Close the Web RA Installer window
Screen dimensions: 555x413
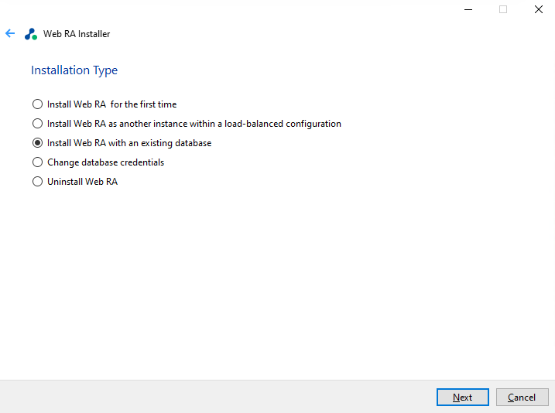click(x=538, y=9)
